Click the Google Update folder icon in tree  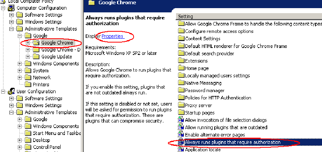pyautogui.click(x=36, y=56)
